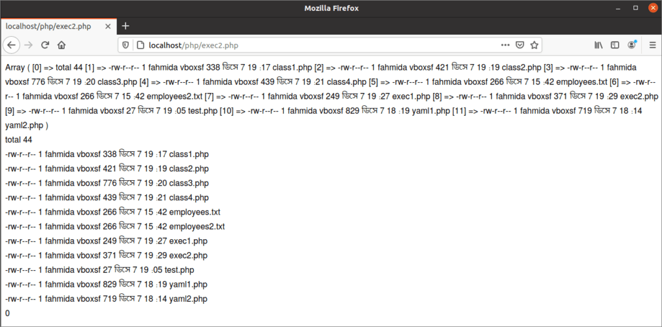Open tracking protection shield icon
The width and height of the screenshot is (662, 327).
(x=126, y=45)
